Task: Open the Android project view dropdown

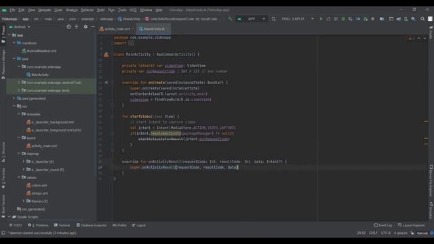Action: point(20,27)
